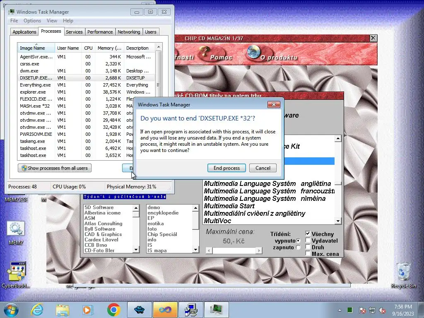Select the AgentSvr.exe process row
This screenshot has width=424, height=318.
[x=86, y=57]
